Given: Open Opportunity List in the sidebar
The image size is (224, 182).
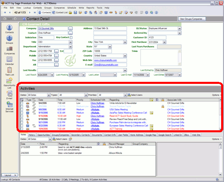Looking at the screenshot, I should [9, 83].
